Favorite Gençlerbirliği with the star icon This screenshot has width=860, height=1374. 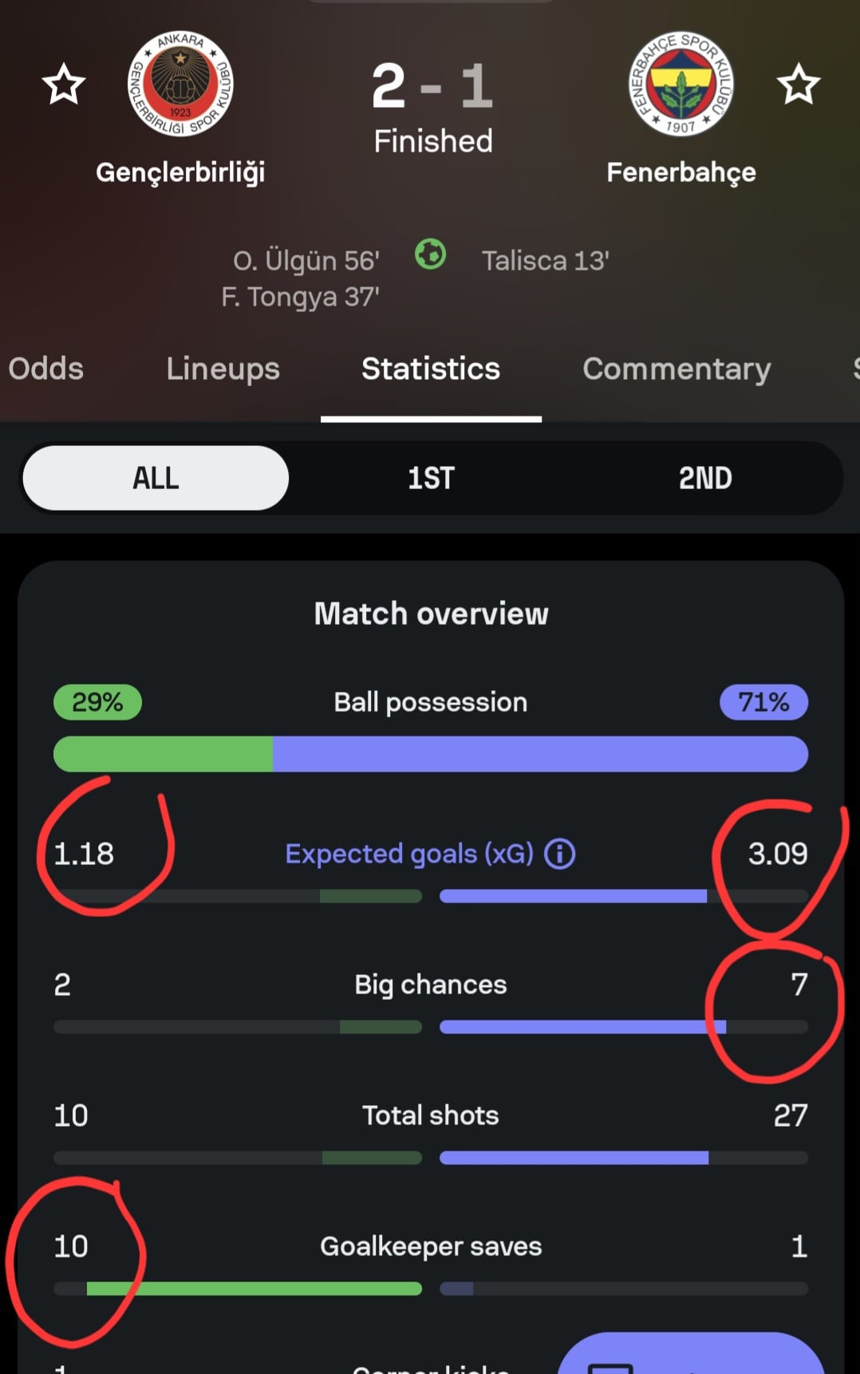63,85
